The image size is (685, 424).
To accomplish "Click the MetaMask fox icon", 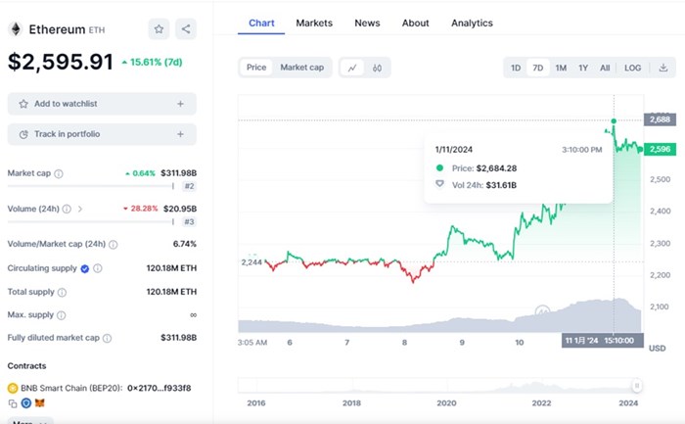I will pos(40,402).
